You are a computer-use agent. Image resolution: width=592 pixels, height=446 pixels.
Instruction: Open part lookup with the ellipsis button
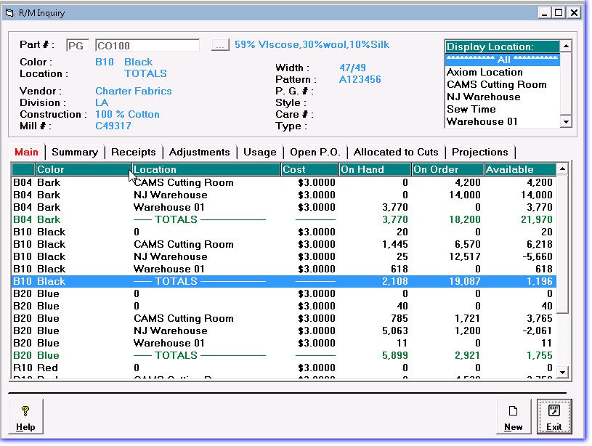(220, 45)
